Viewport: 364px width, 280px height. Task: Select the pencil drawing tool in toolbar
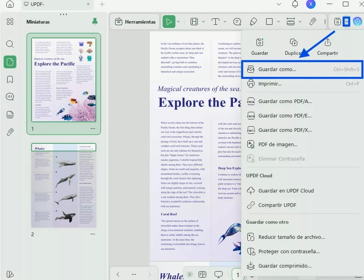pyautogui.click(x=253, y=22)
